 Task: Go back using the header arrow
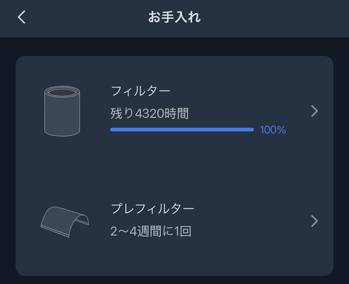click(x=21, y=17)
